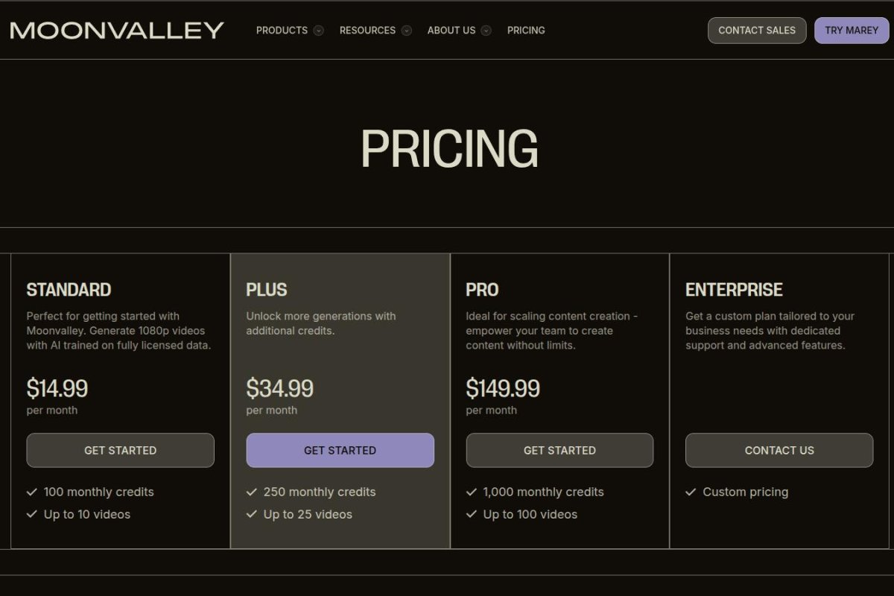Click the $34.99 Plus plan price

279,388
